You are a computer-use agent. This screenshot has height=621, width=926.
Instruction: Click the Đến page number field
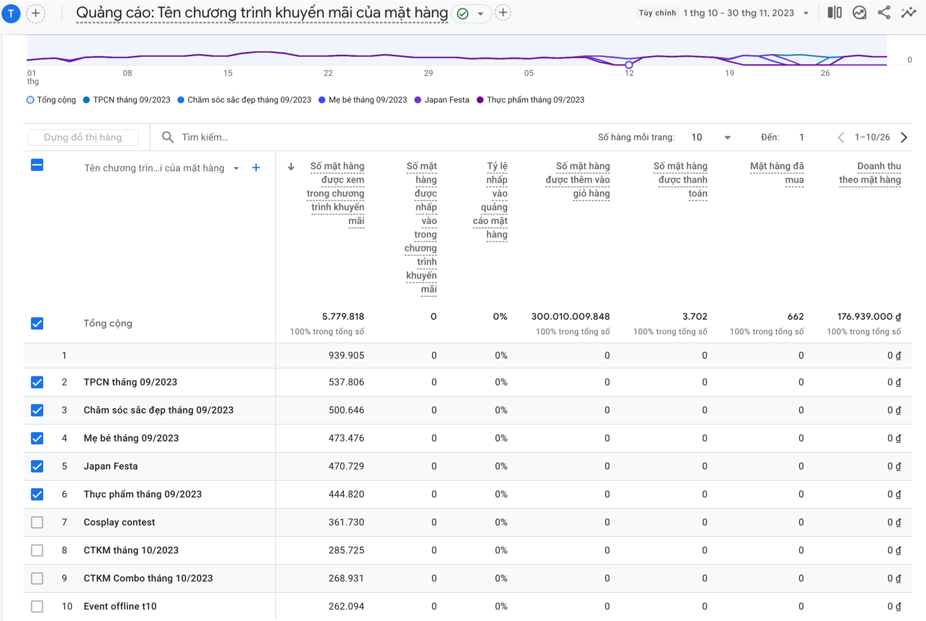click(801, 138)
